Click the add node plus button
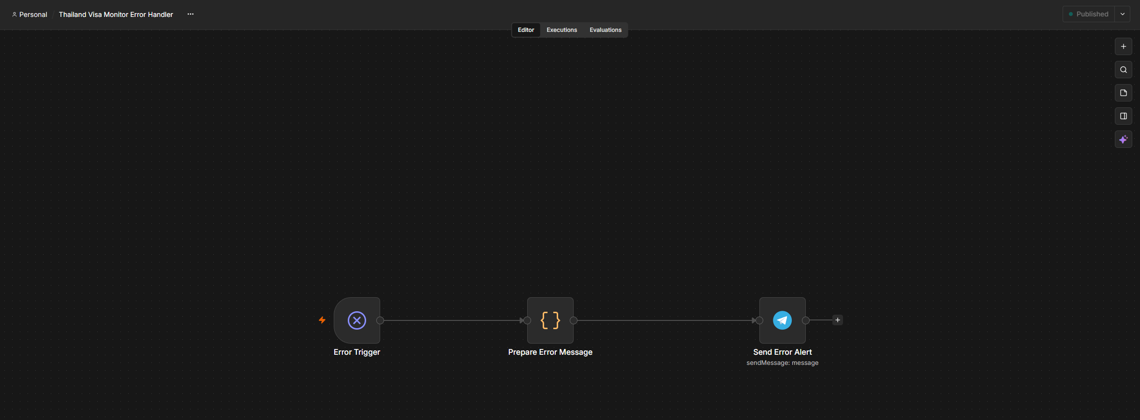This screenshot has height=420, width=1140. point(1124,46)
